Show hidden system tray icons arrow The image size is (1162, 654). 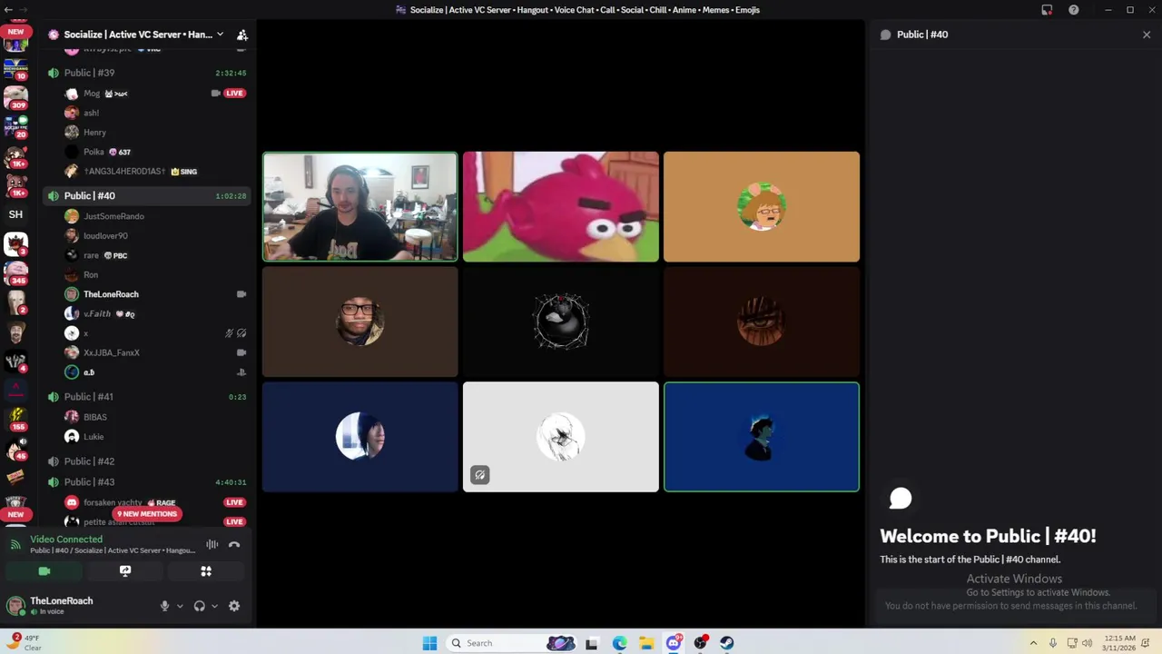pyautogui.click(x=1033, y=643)
